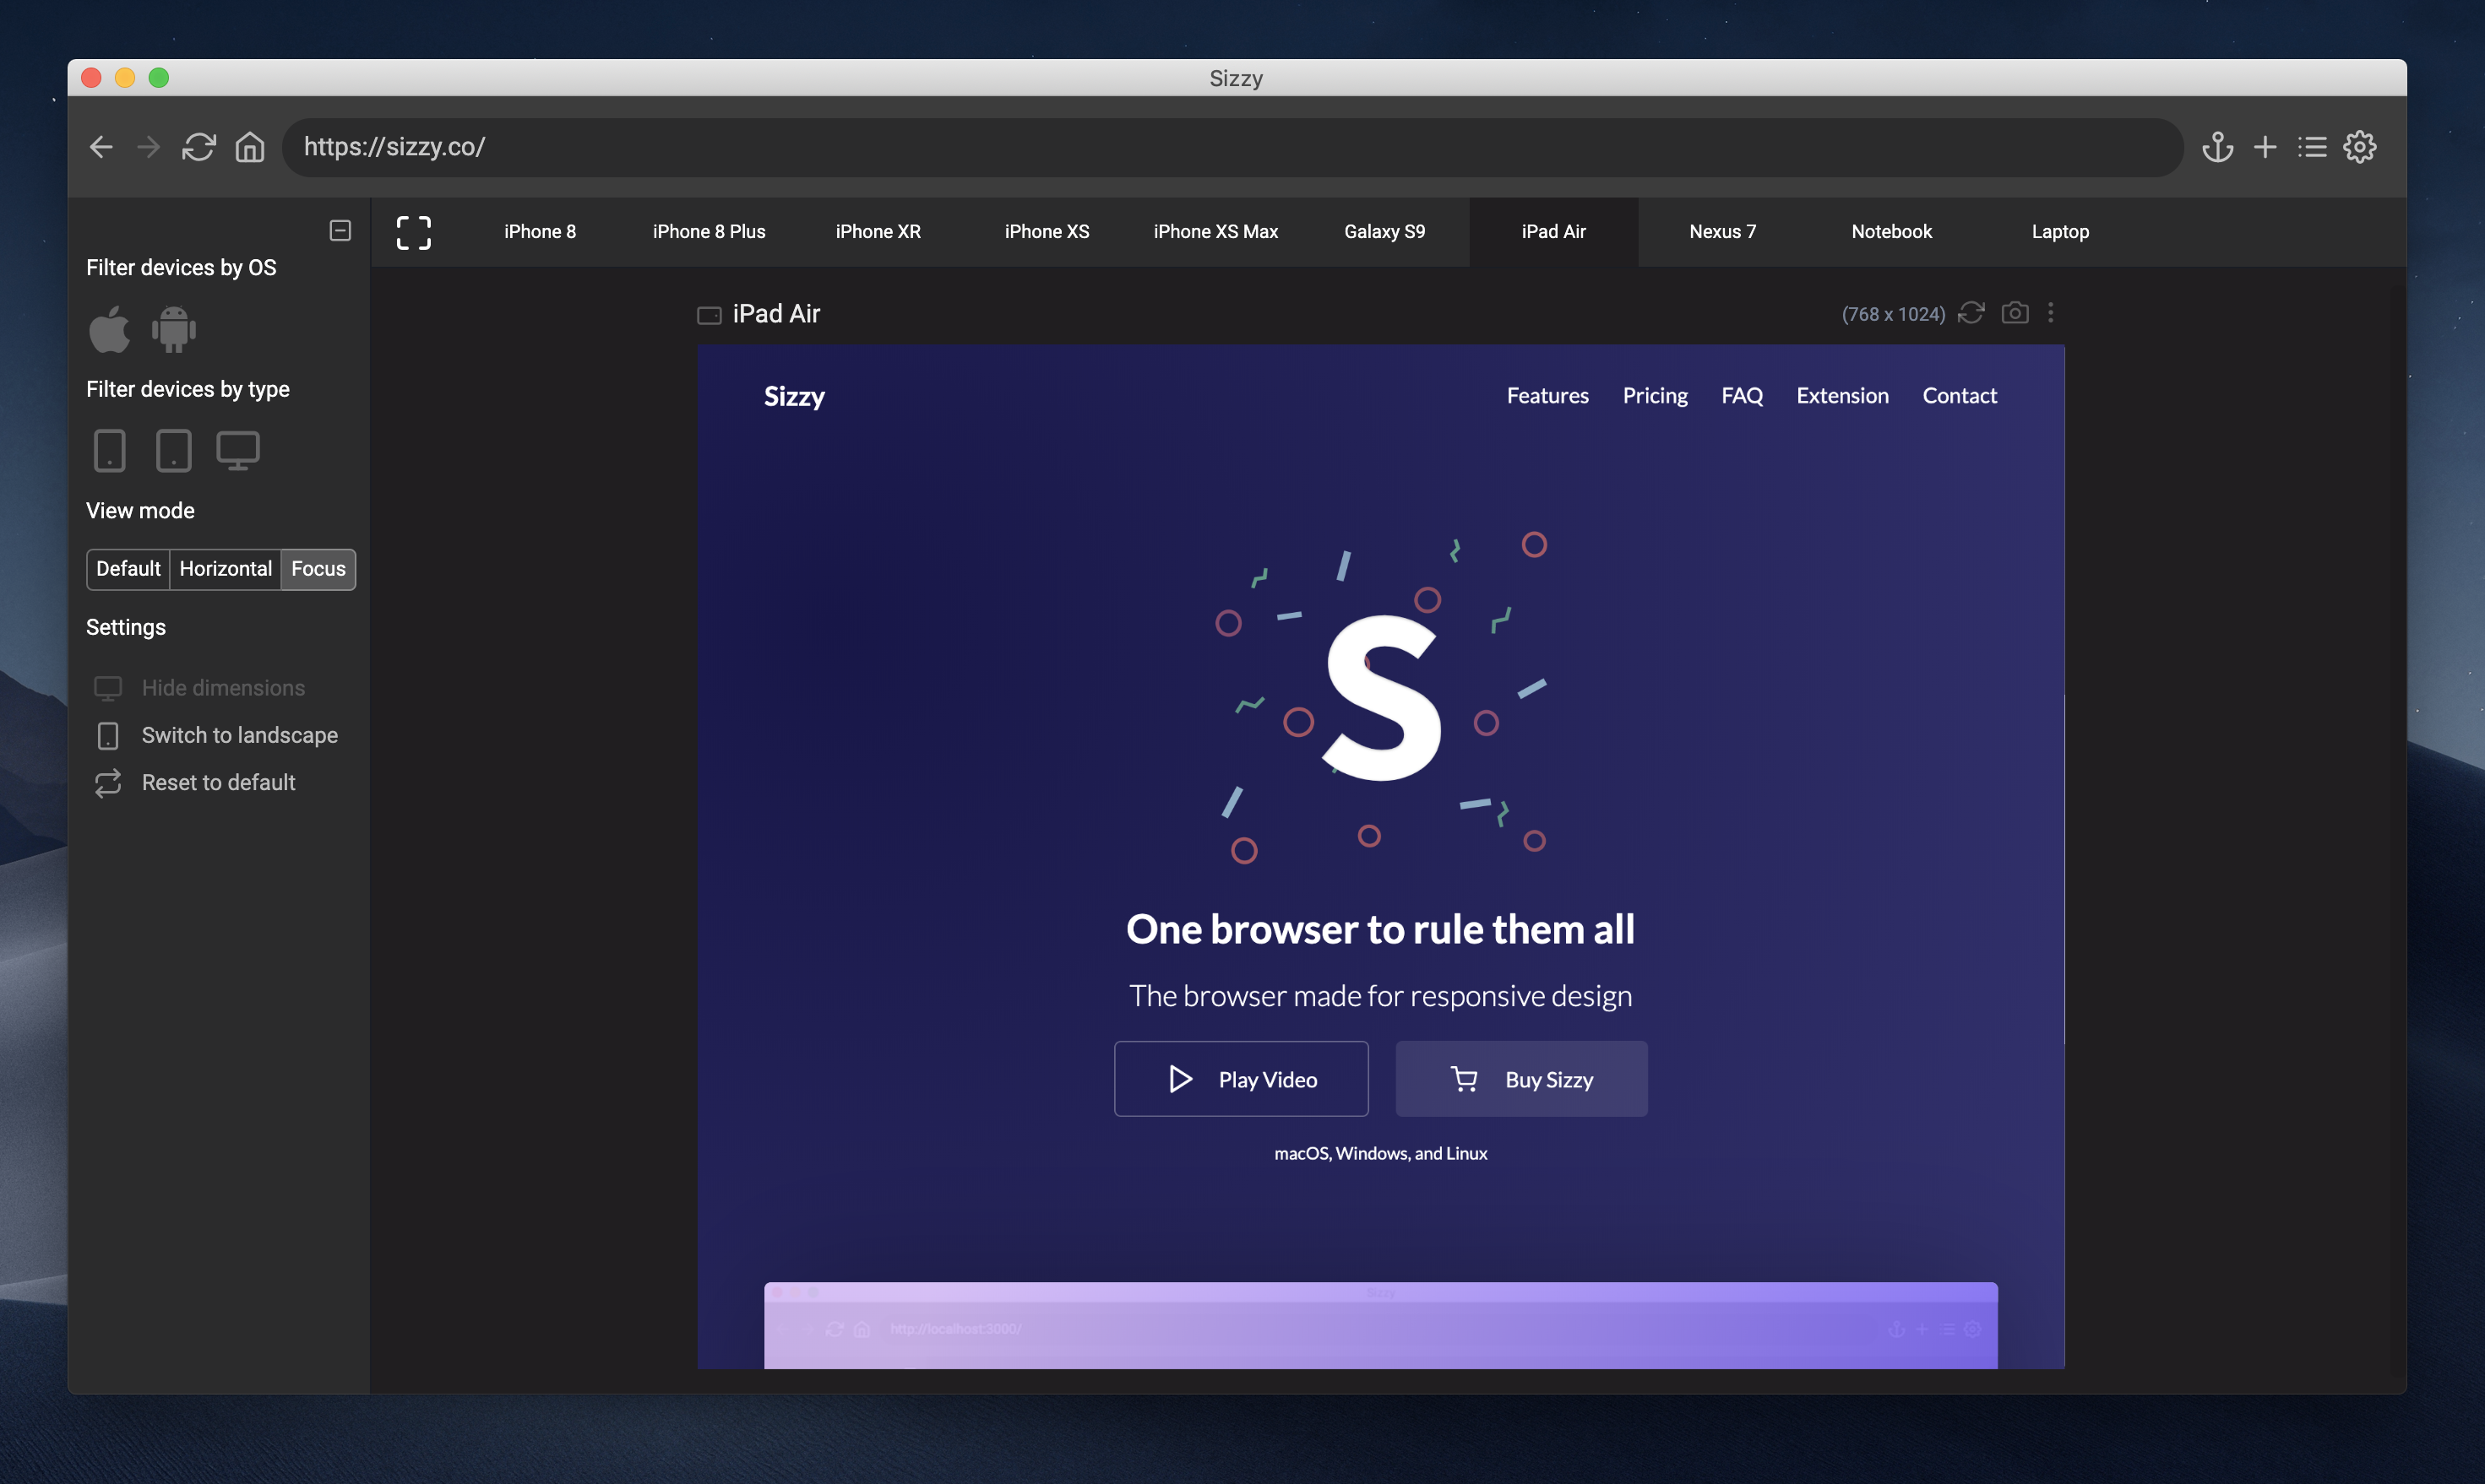The image size is (2485, 1484).
Task: Open the Extension link
Action: pyautogui.click(x=1843, y=396)
